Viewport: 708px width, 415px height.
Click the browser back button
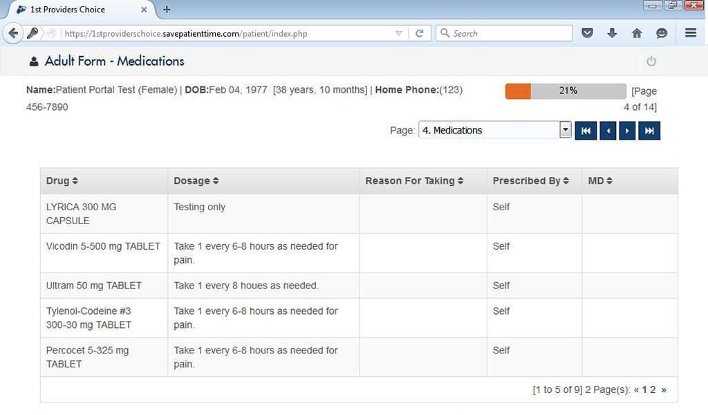click(x=13, y=33)
